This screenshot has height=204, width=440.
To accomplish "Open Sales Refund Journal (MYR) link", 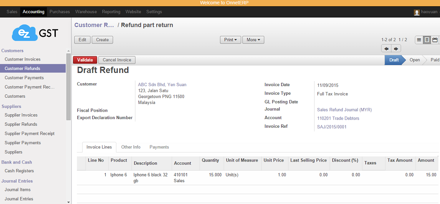I will 344,110.
